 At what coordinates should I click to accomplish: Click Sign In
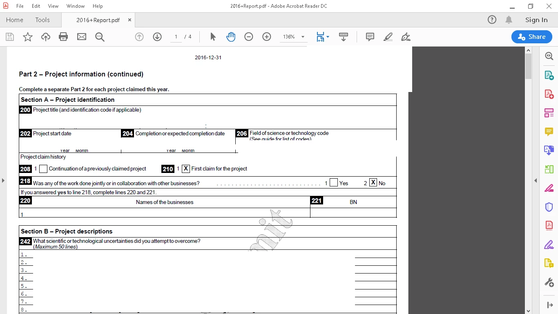click(x=536, y=20)
